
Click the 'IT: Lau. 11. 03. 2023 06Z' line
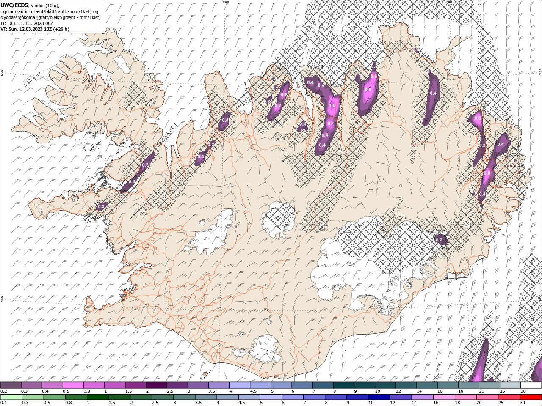pyautogui.click(x=26, y=23)
